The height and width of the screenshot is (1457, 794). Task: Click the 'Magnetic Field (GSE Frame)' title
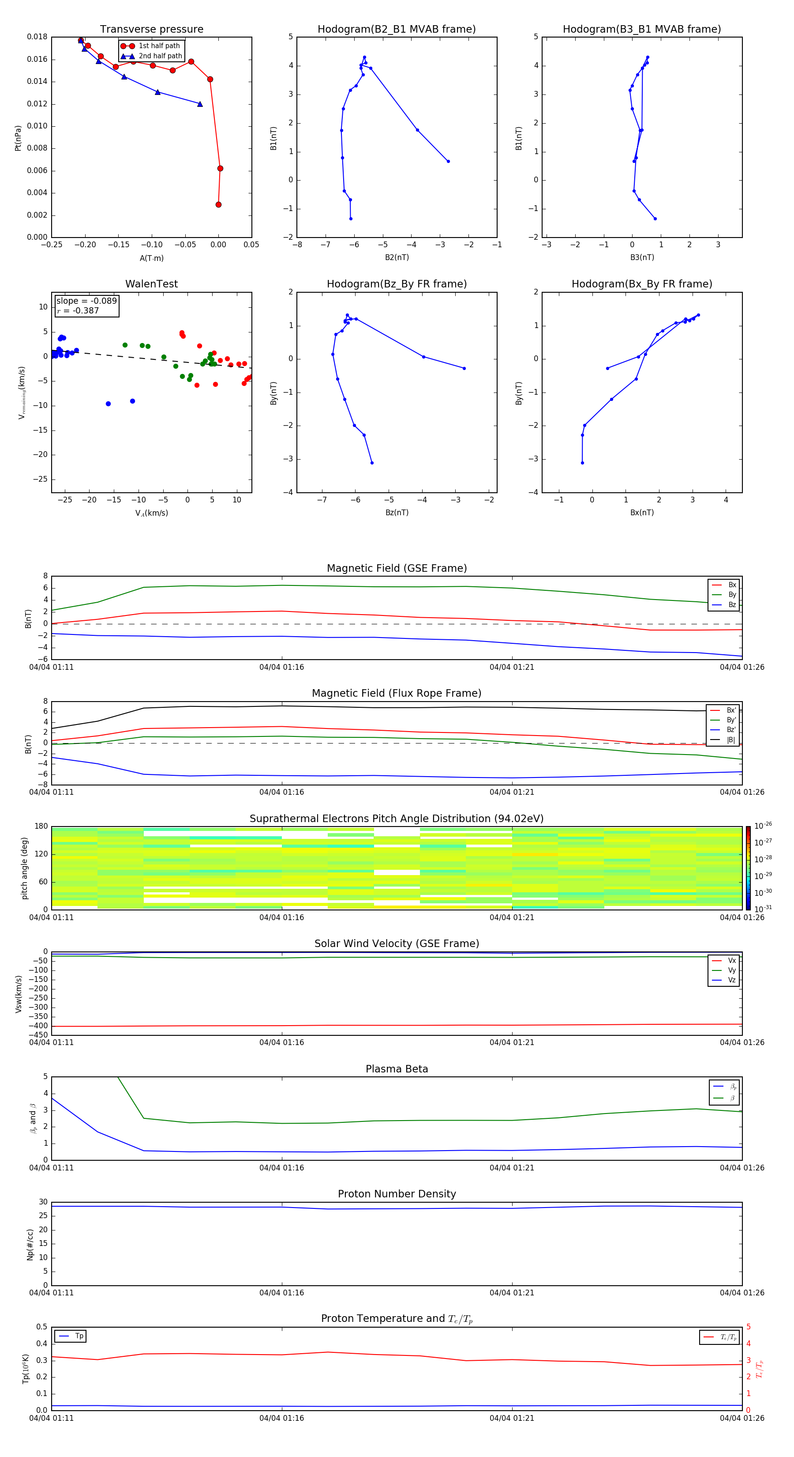397,568
